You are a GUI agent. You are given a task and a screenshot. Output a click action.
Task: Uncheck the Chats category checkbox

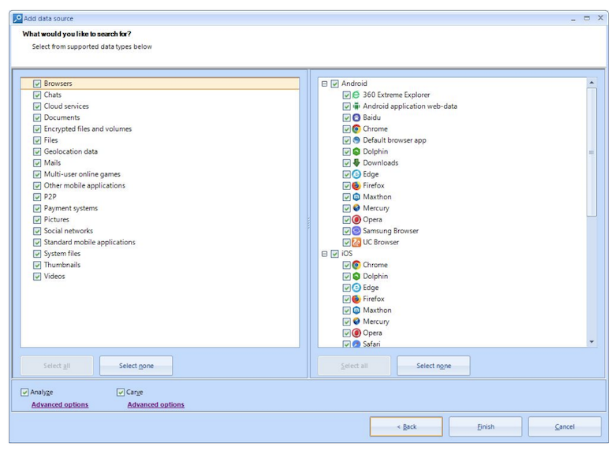point(37,95)
